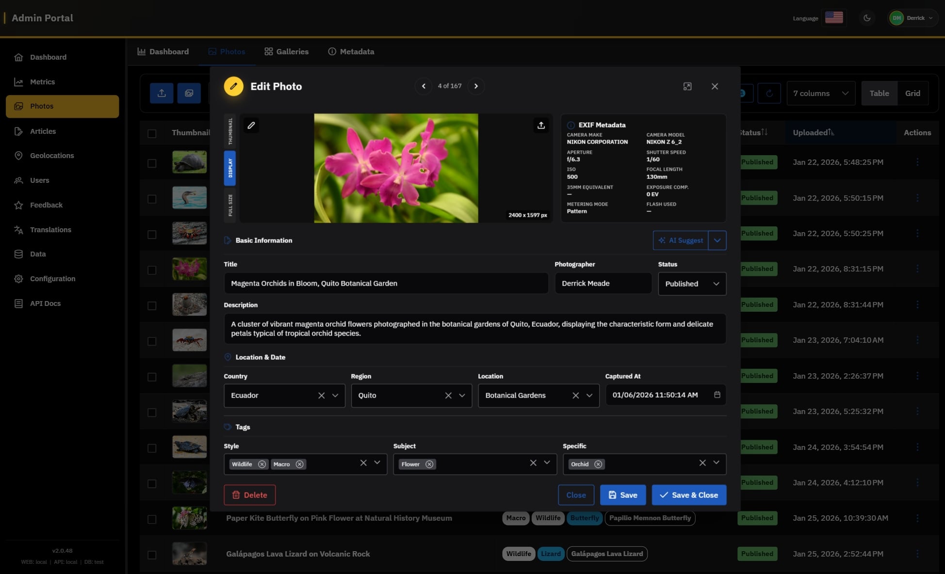Click the image gallery toolbar icon

tap(189, 93)
